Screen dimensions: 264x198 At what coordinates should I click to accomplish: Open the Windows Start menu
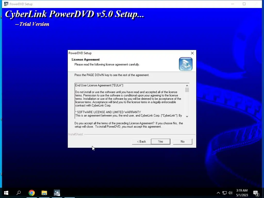[x=6, y=193]
